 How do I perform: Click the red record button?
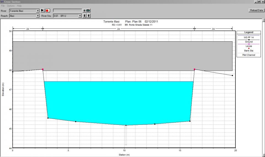[x=47, y=10]
